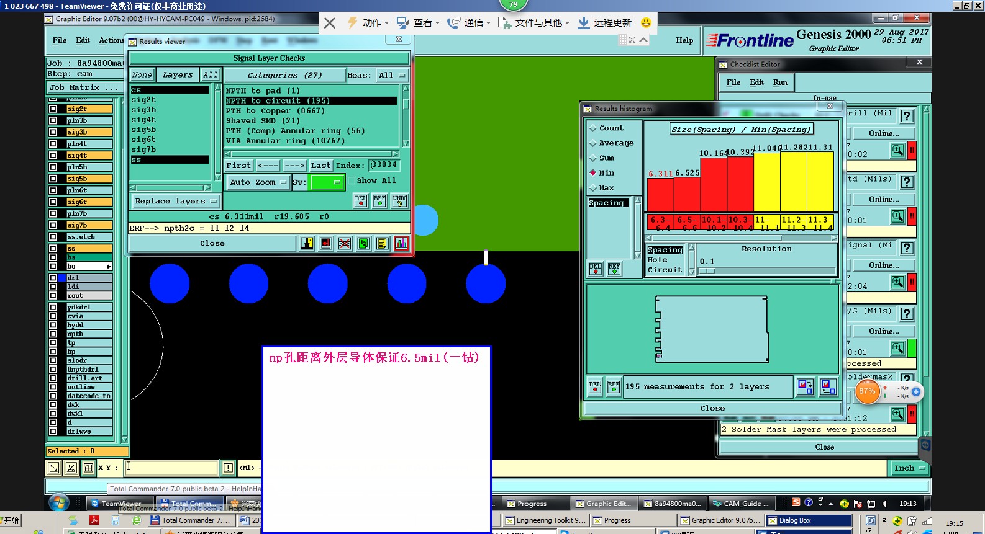
Task: Open Actions menu in Graphic Editor
Action: pyautogui.click(x=111, y=40)
